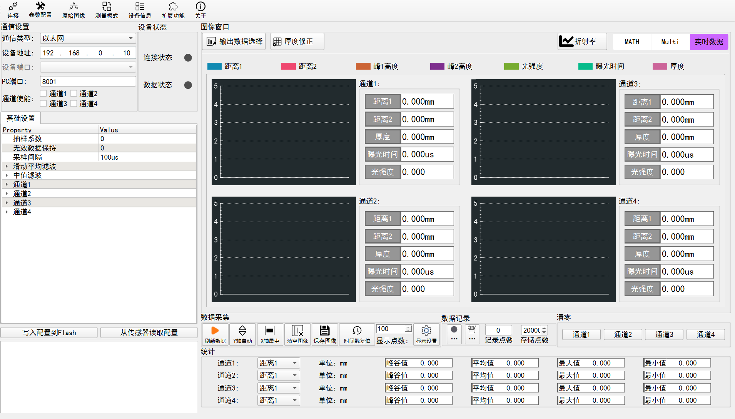This screenshot has width=735, height=419.
Task: Open the 连接 connection tool
Action: 13,10
